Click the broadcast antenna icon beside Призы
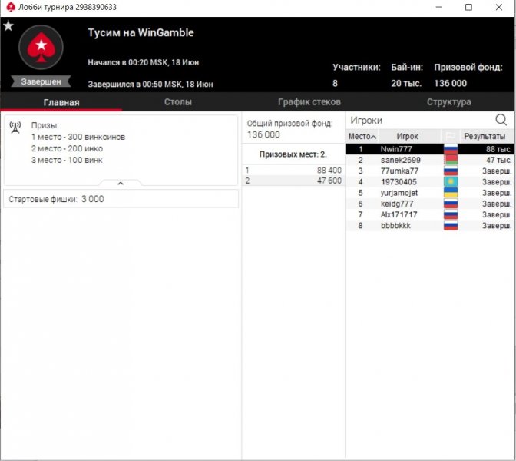 15,127
